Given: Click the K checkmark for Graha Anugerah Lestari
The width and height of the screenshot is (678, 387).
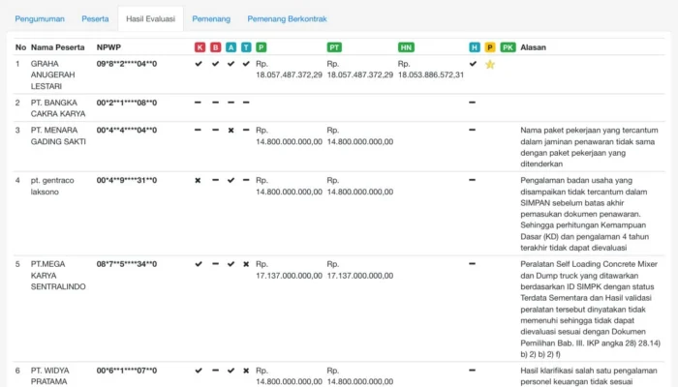Looking at the screenshot, I should coord(199,64).
